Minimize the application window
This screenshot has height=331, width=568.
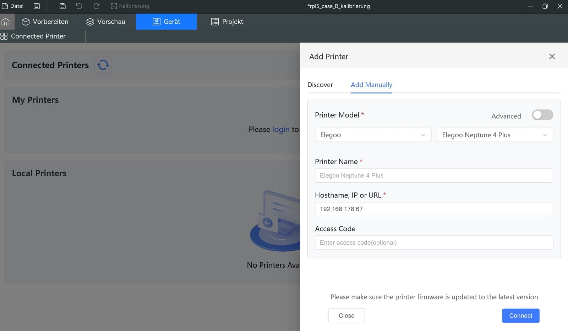[530, 6]
